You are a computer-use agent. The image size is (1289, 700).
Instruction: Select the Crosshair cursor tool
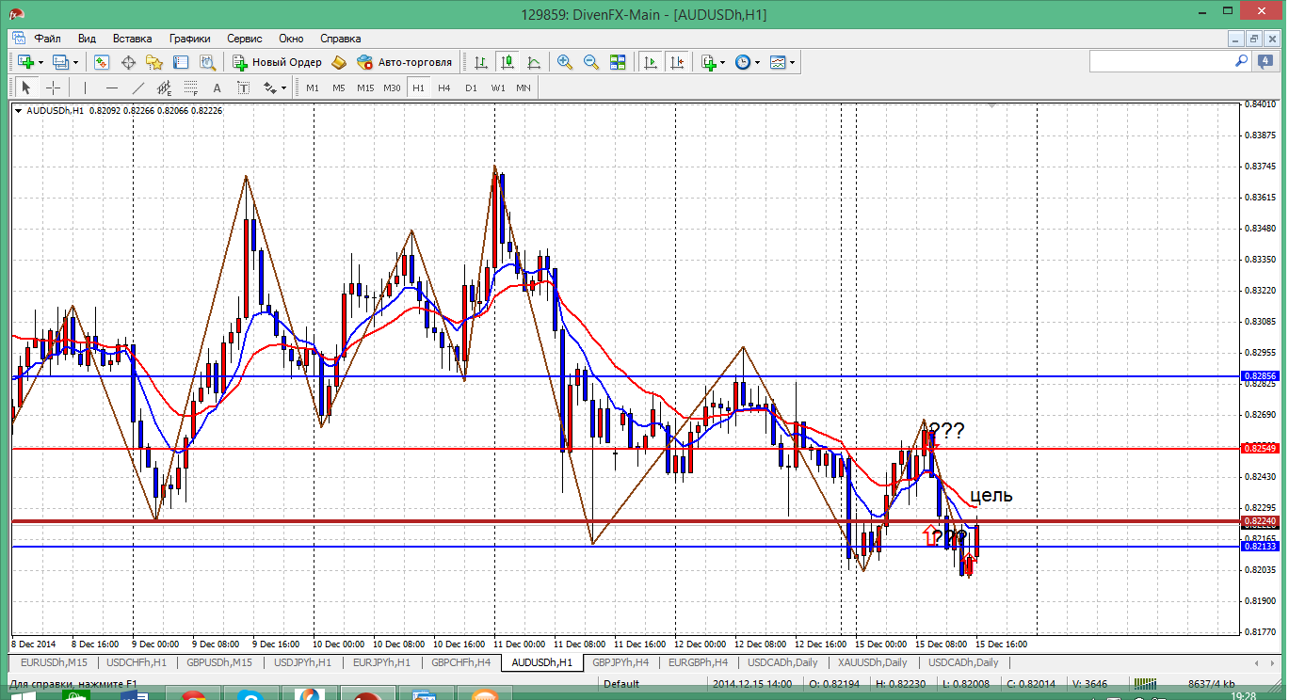coord(54,87)
